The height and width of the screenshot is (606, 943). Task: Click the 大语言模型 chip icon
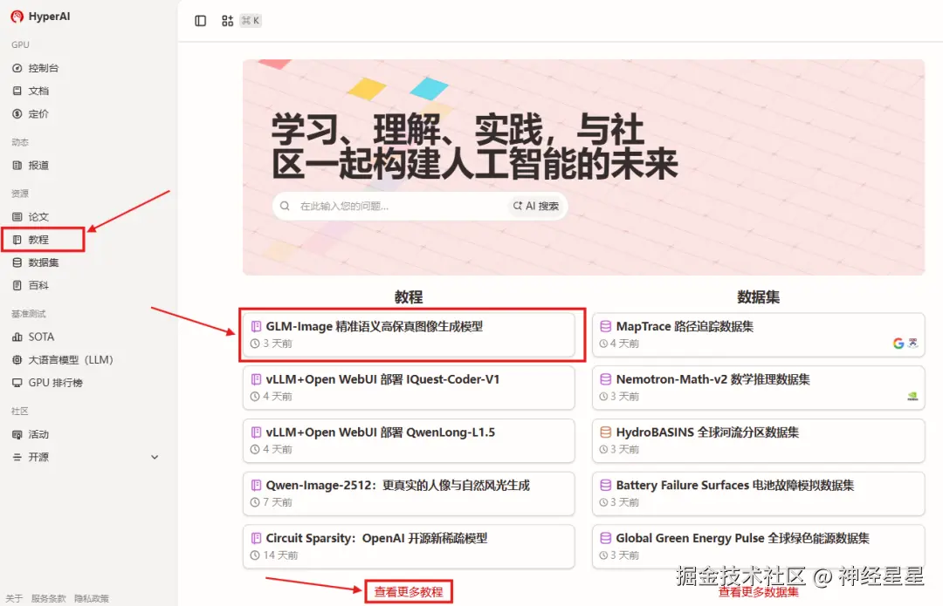(x=17, y=360)
